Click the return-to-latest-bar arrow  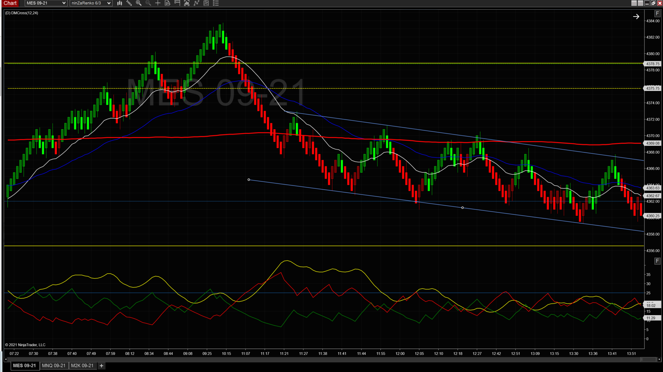pyautogui.click(x=636, y=17)
